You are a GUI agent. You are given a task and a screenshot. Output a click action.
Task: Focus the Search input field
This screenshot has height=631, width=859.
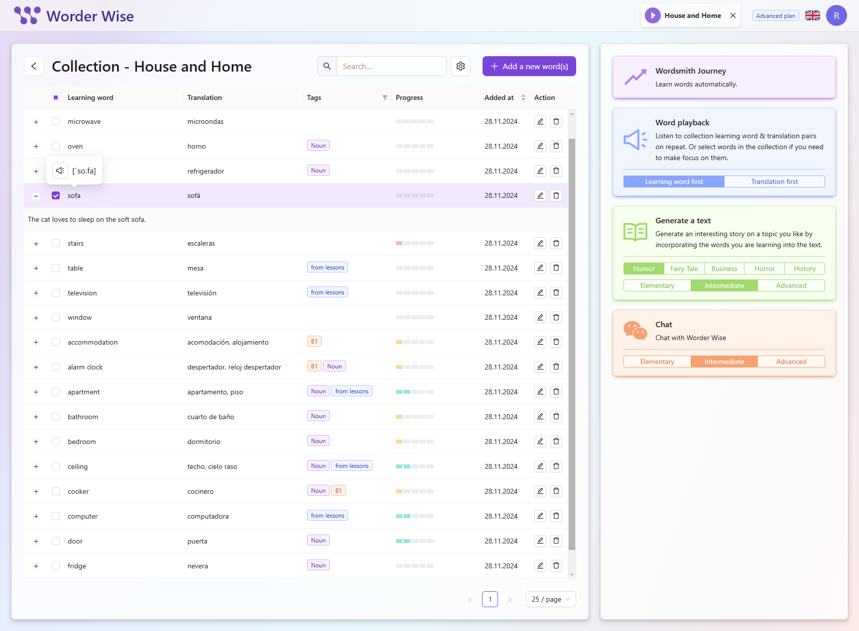391,66
